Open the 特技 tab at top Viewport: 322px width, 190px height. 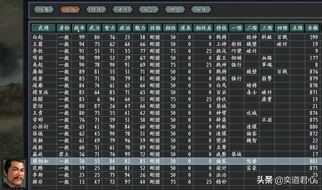(x=96, y=10)
